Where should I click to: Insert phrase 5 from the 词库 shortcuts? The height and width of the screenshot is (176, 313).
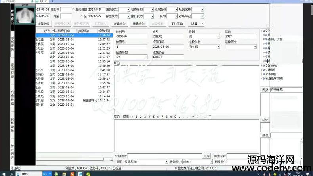(x=154, y=117)
